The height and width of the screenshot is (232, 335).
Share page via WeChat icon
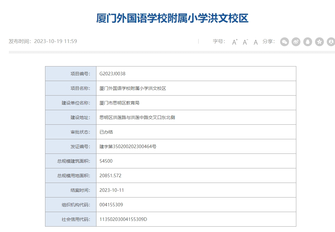point(284,42)
